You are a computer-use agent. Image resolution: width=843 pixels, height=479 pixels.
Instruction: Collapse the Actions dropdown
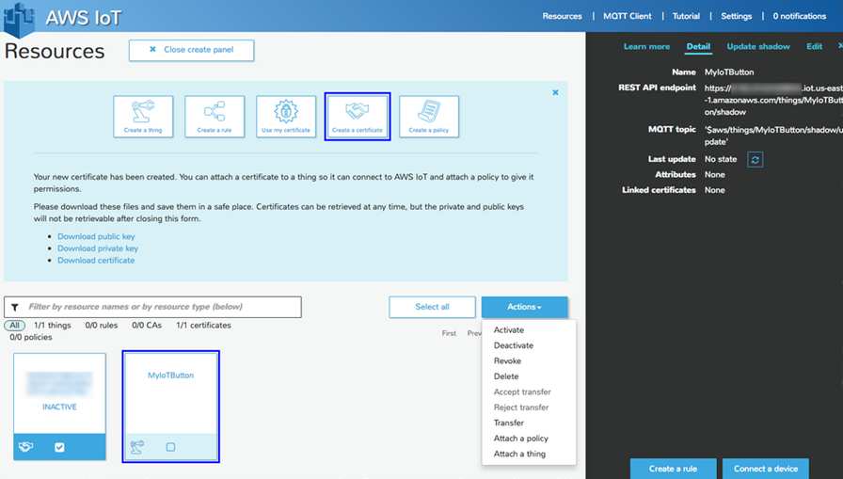pyautogui.click(x=524, y=307)
